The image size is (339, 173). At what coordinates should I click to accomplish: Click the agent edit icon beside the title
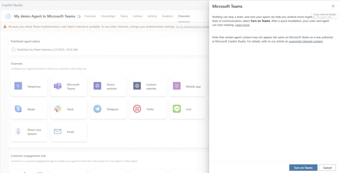pyautogui.click(x=79, y=16)
